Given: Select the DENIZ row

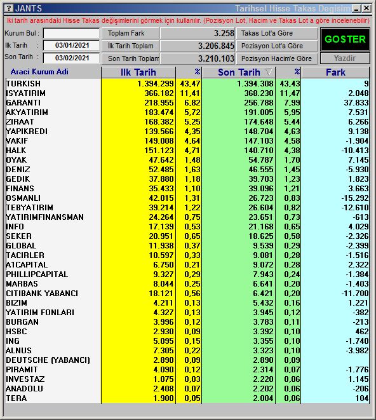Looking at the screenshot, I should coord(187,170).
